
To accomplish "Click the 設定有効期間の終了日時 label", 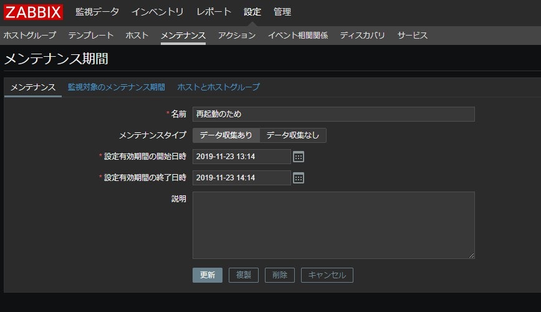I will [x=145, y=178].
